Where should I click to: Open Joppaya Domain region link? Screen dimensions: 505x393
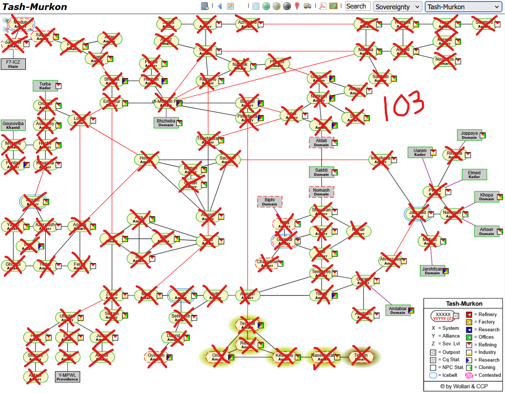coord(469,135)
